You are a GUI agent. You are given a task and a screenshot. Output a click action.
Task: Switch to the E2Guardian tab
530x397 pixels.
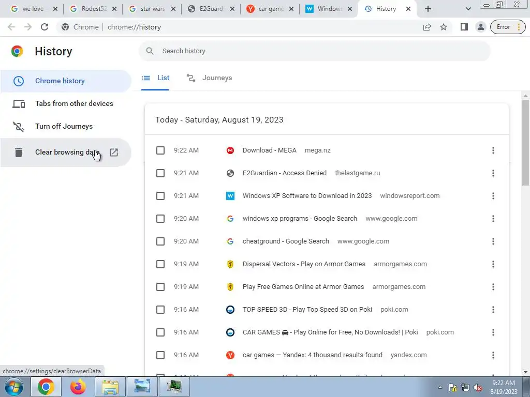tap(211, 9)
